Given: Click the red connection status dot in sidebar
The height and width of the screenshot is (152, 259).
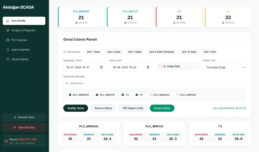Looking at the screenshot, I should (x=6, y=141).
